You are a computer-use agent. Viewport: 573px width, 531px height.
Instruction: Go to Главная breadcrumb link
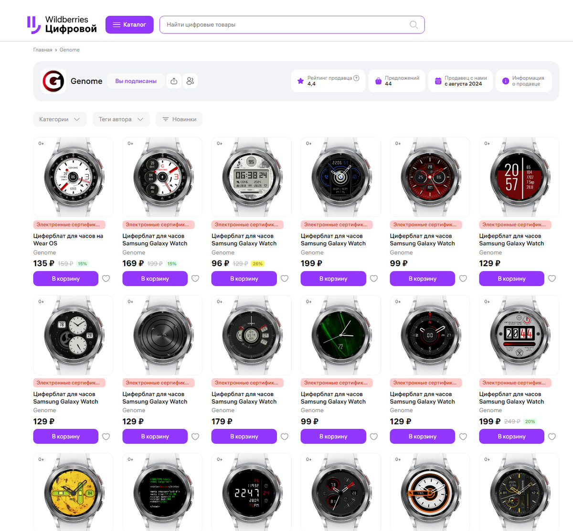click(42, 50)
